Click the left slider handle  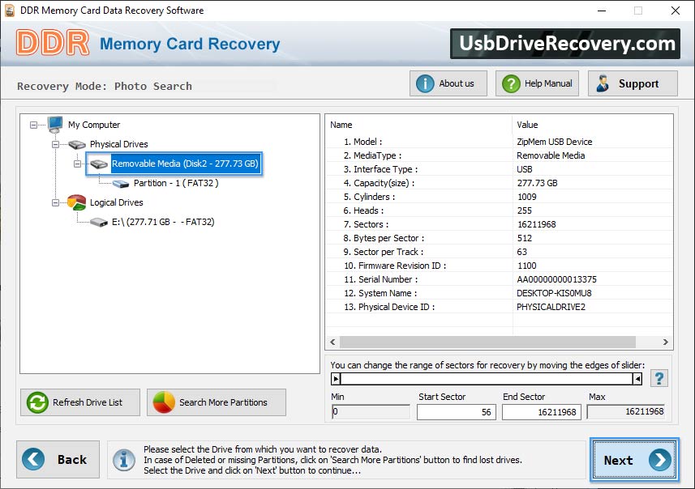(x=336, y=379)
